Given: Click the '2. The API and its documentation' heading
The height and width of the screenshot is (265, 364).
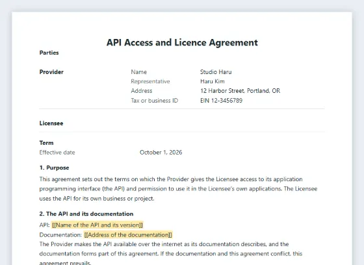Looking at the screenshot, I should point(86,214).
